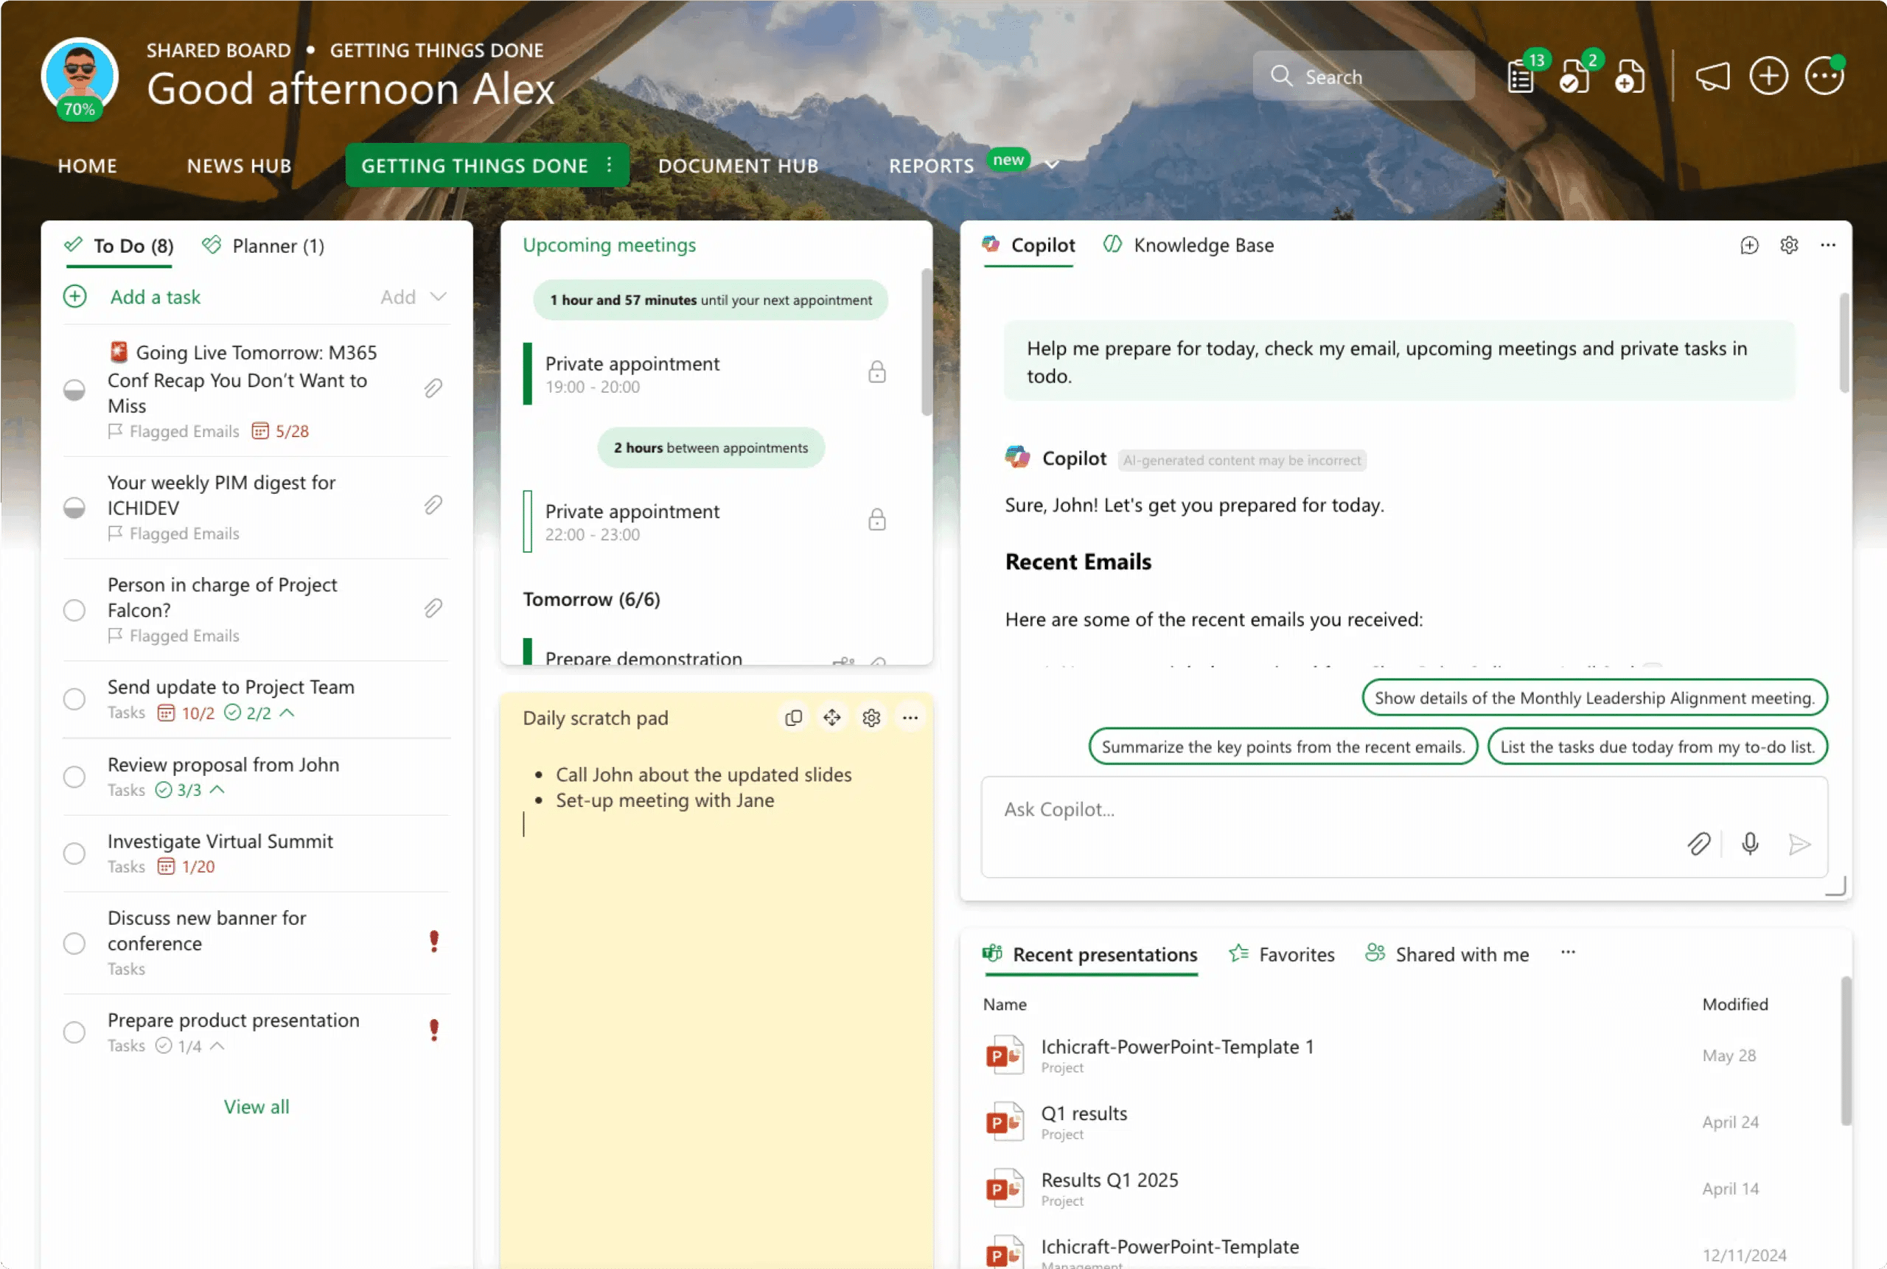Collapse subtasks of Send update to Project Team
Viewport: 1887px width, 1269px height.
[x=287, y=713]
